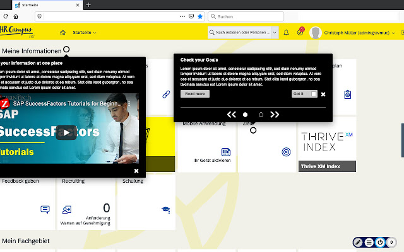Select the second hollow step dot
The image size is (404, 252).
point(261,115)
